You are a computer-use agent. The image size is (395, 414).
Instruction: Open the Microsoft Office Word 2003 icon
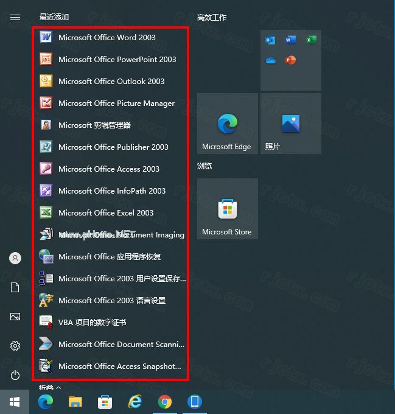click(46, 37)
